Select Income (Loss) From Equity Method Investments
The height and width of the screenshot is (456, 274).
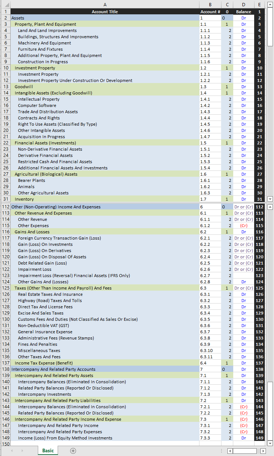click(105, 438)
